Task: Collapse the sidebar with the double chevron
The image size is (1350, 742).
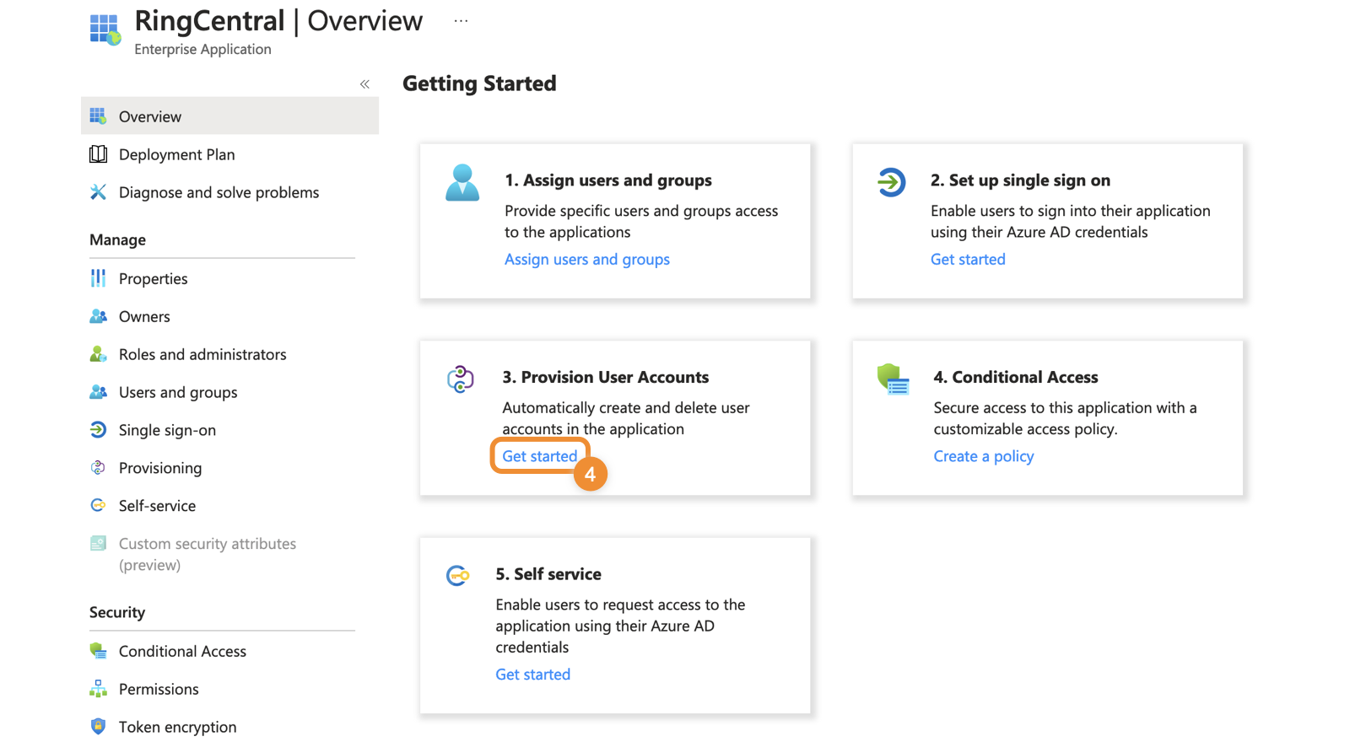Action: tap(364, 84)
